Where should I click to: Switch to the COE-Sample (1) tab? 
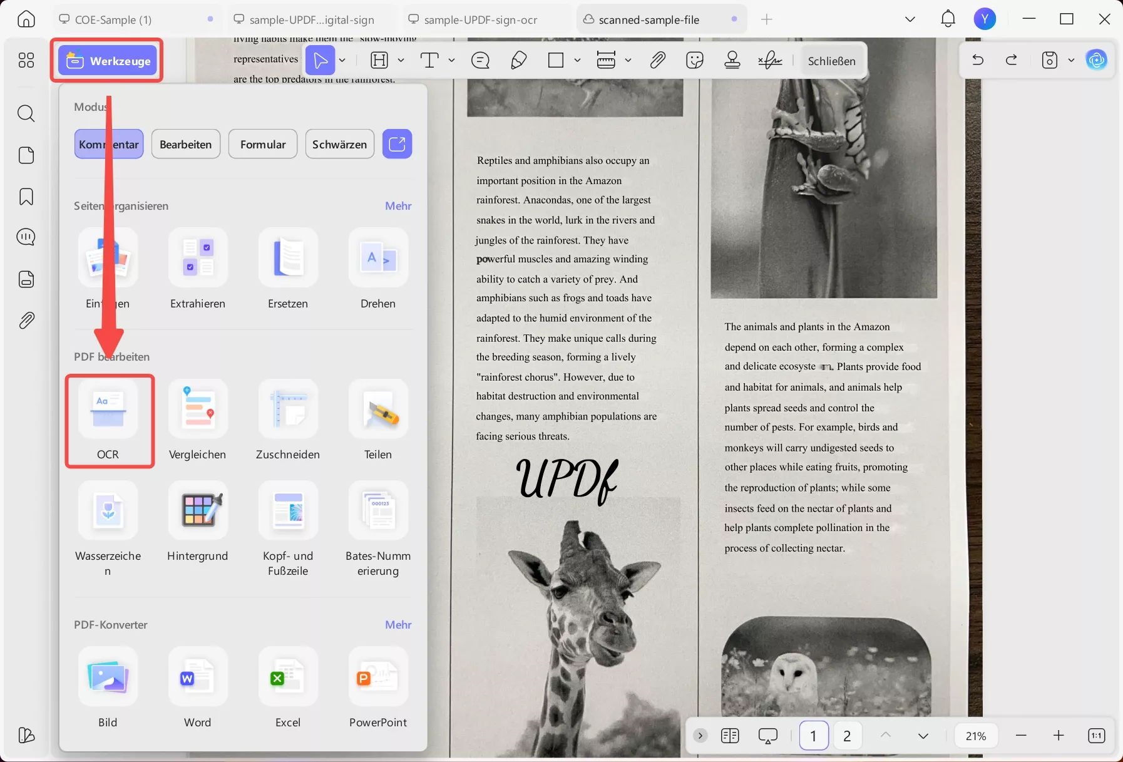coord(113,20)
